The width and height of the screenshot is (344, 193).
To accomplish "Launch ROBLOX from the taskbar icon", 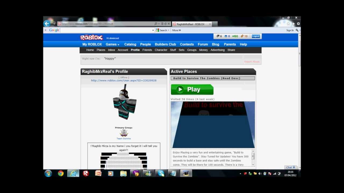I will point(86,173).
